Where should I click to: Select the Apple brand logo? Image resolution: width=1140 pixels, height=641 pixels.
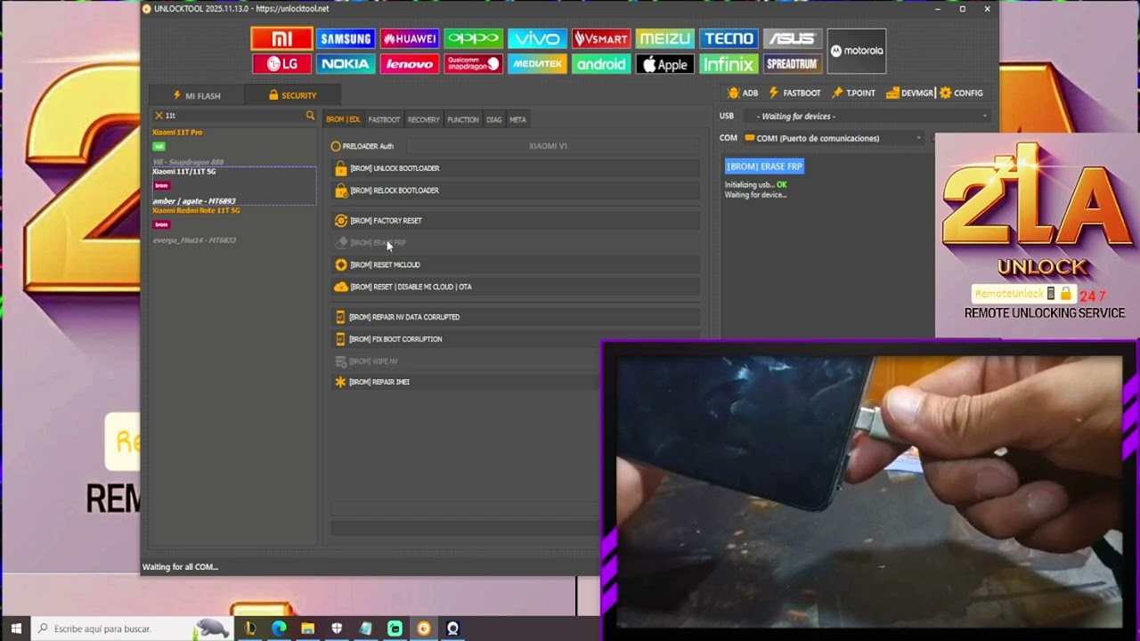(x=665, y=64)
